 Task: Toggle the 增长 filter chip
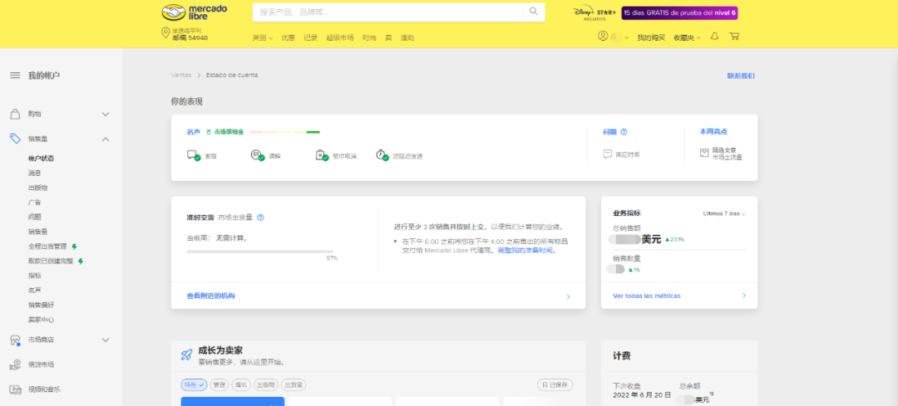[241, 385]
